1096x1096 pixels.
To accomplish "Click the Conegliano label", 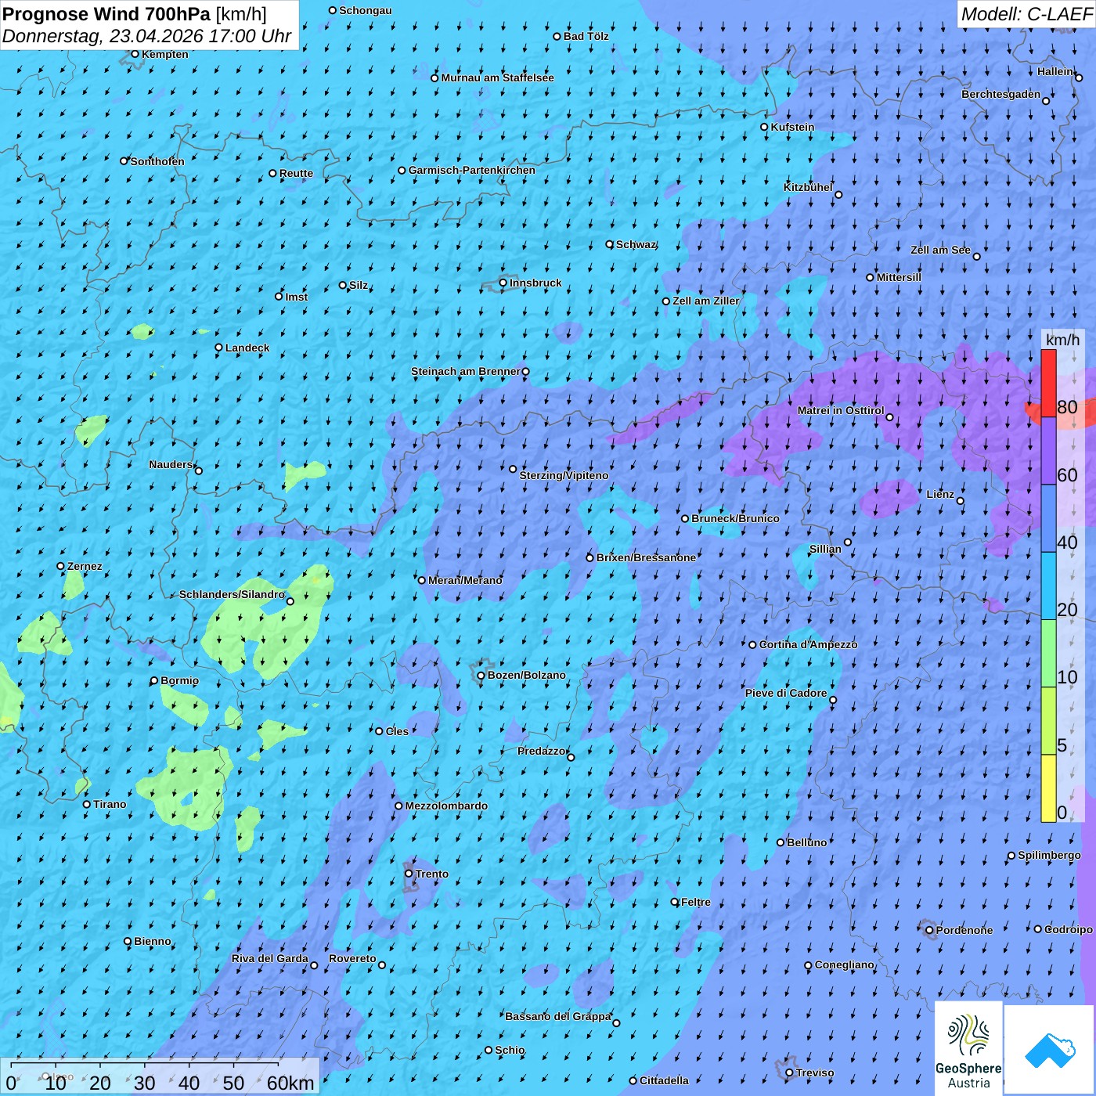I will pos(844,964).
